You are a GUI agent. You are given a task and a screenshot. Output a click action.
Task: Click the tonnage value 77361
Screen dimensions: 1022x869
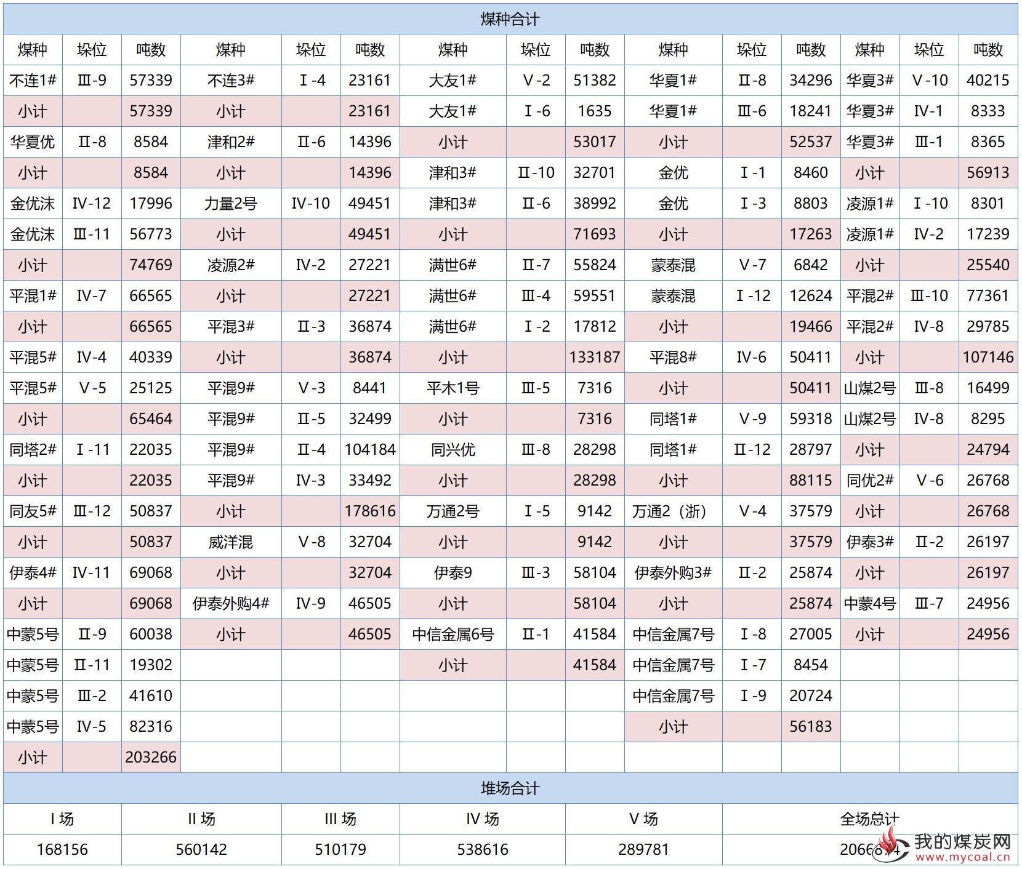pos(988,295)
